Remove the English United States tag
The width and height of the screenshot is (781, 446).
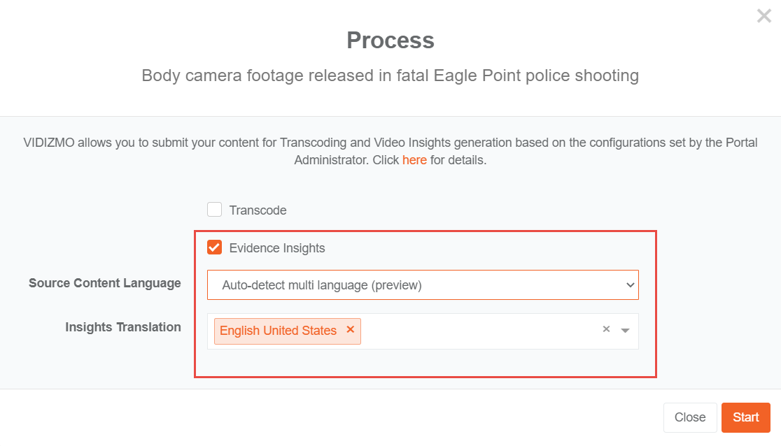(351, 330)
